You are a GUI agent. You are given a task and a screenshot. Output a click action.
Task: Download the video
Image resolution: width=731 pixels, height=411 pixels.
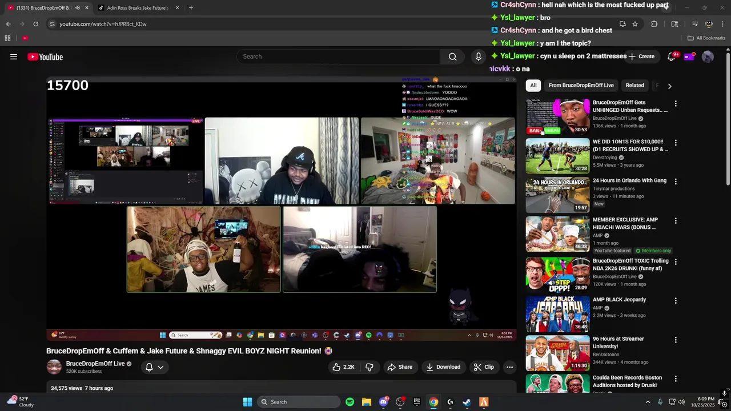[x=443, y=367]
